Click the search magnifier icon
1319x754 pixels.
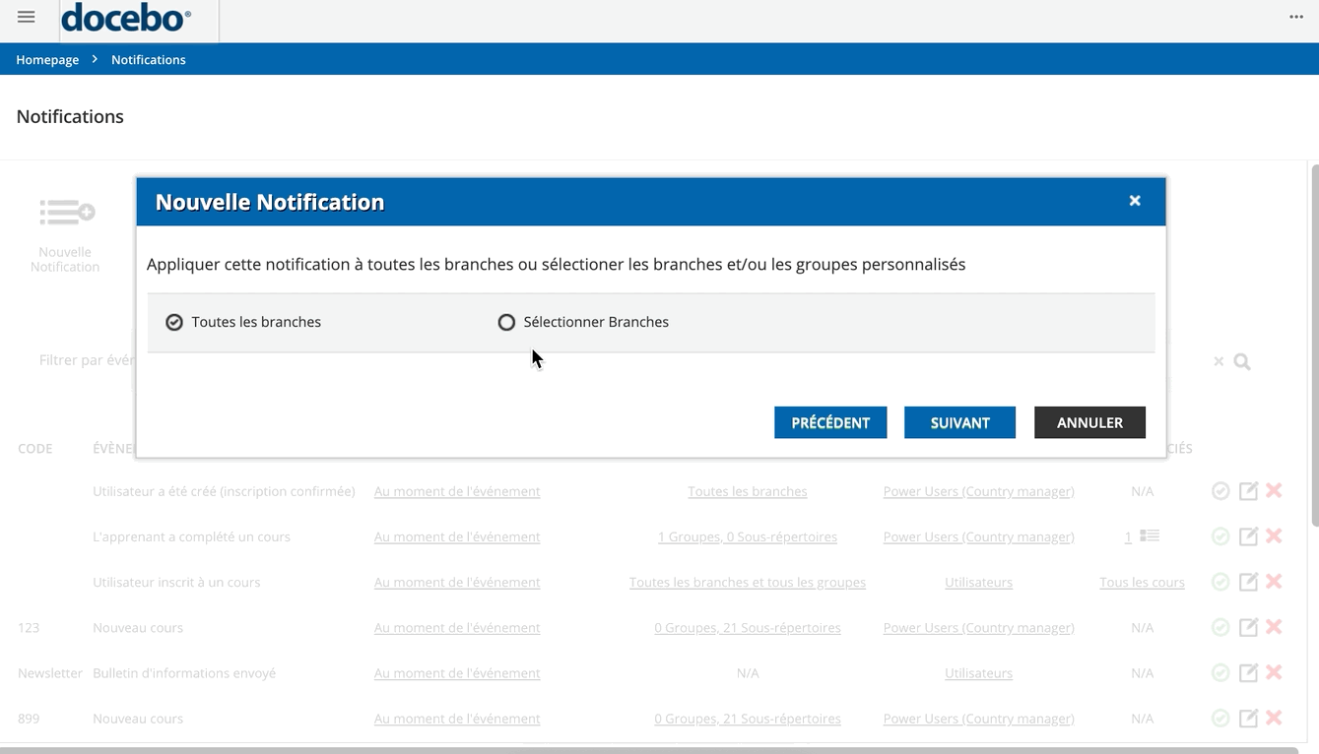tap(1242, 362)
